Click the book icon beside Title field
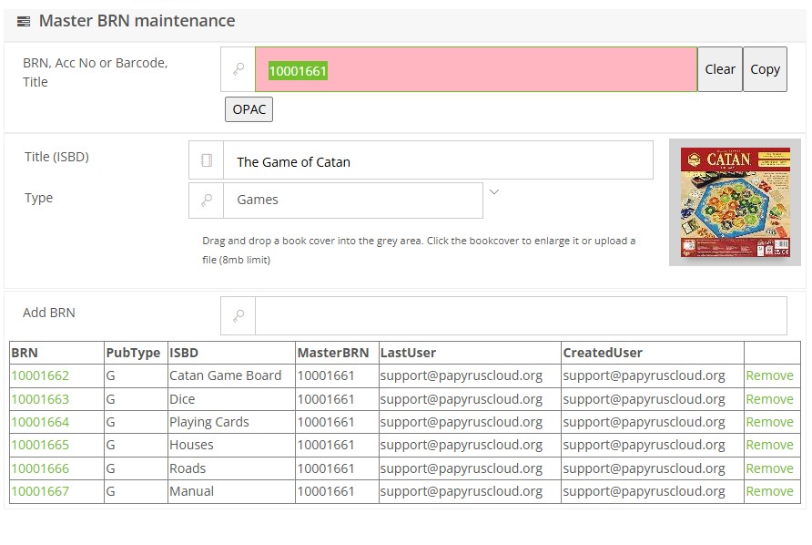 (207, 160)
